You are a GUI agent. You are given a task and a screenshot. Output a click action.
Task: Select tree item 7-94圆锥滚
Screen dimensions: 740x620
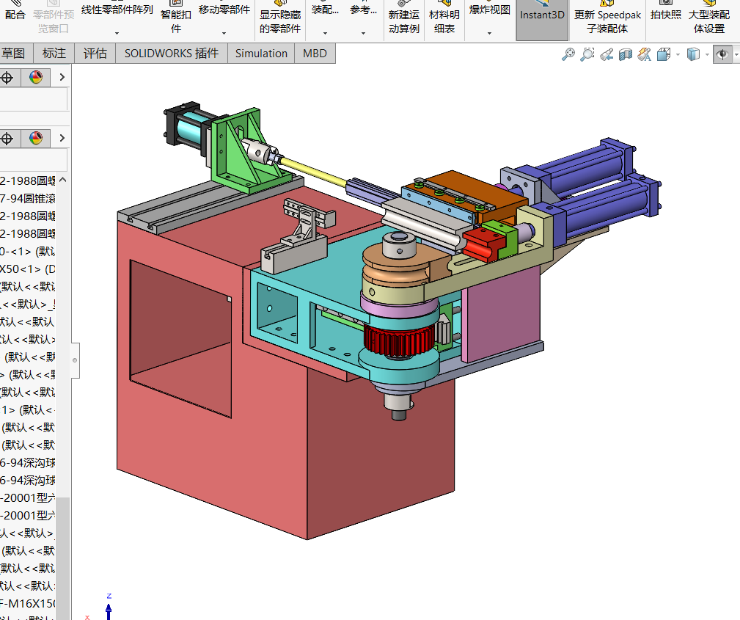(x=27, y=198)
